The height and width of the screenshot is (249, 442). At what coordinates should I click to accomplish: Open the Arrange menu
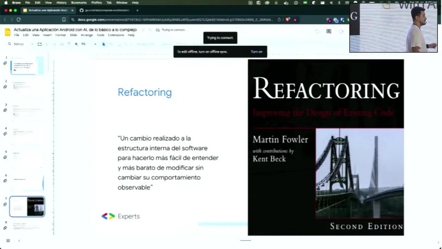[x=87, y=35]
